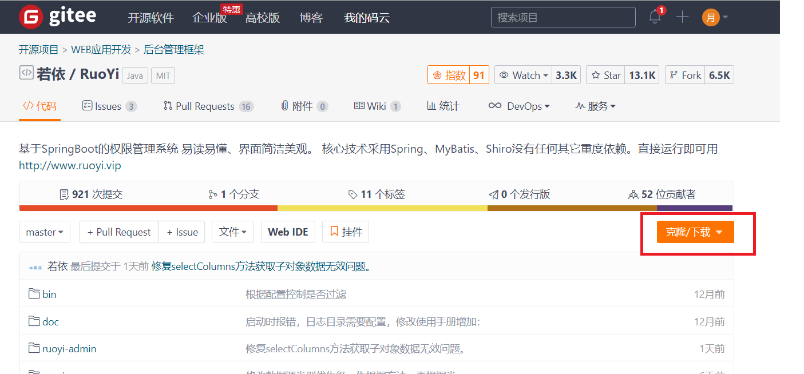
Task: Click the Gitee logo
Action: coord(57,17)
